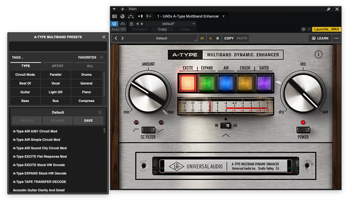The image size is (349, 203).
Task: Select the Main editor tab
Action: pyautogui.click(x=133, y=9)
